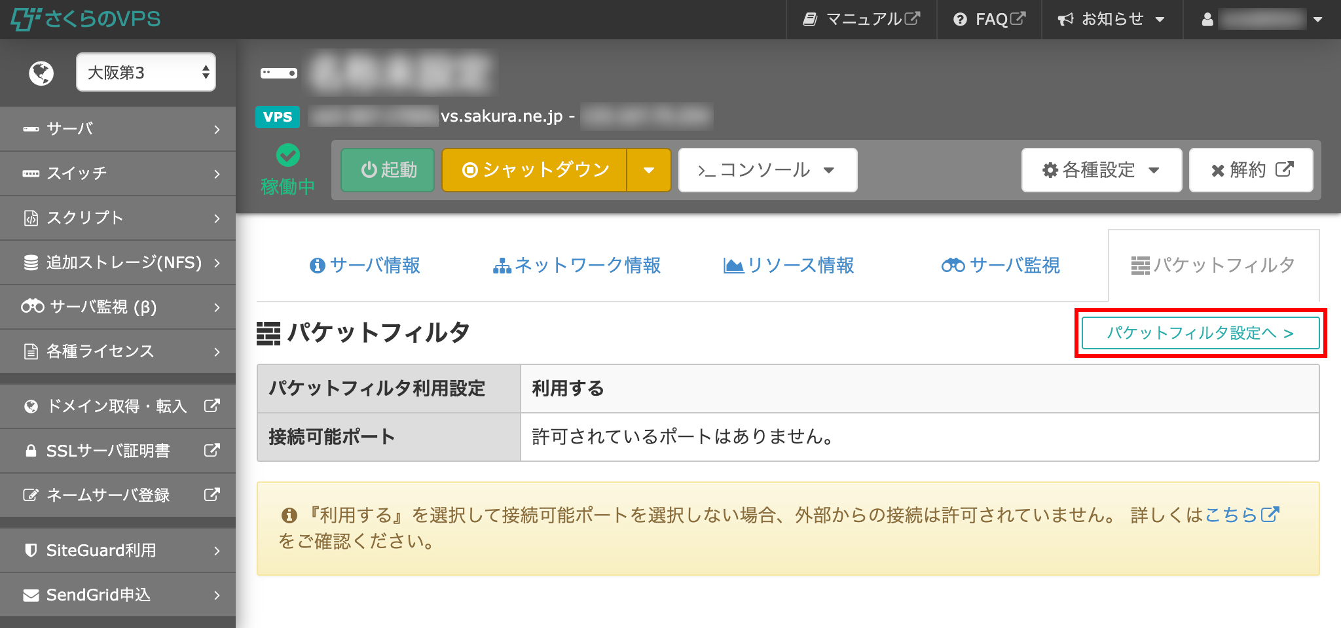This screenshot has height=628, width=1341.
Task: Open the 大阪第3 region selector
Action: 146,72
